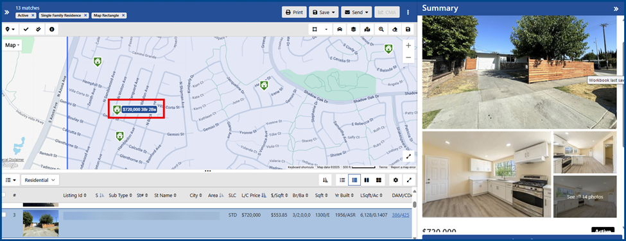Image resolution: width=626 pixels, height=241 pixels.
Task: Tick the checkbox for listing row 3
Action: 4,215
